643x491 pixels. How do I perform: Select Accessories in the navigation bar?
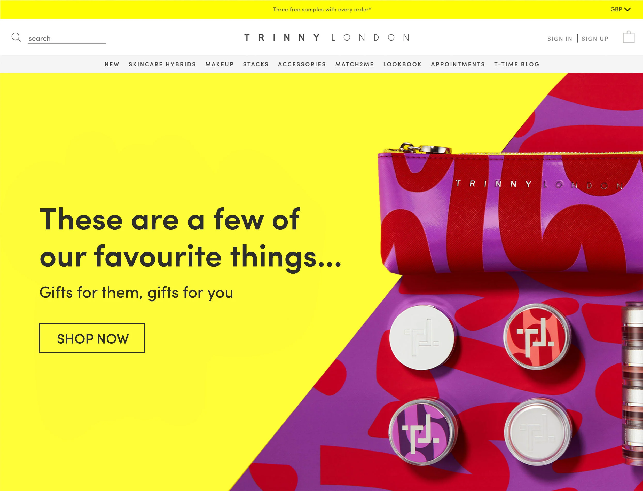pos(302,64)
